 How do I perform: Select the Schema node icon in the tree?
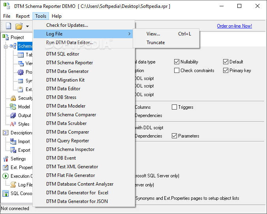pos(13,46)
